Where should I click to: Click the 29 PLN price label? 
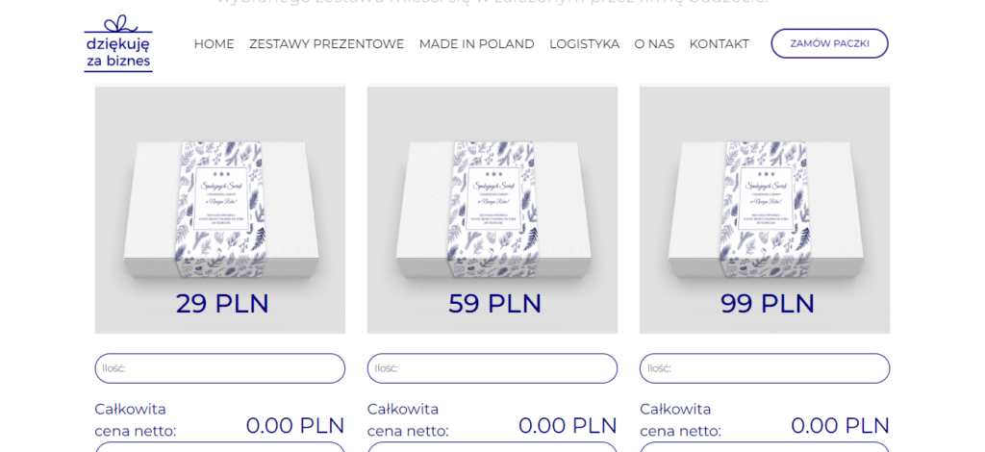coord(222,304)
